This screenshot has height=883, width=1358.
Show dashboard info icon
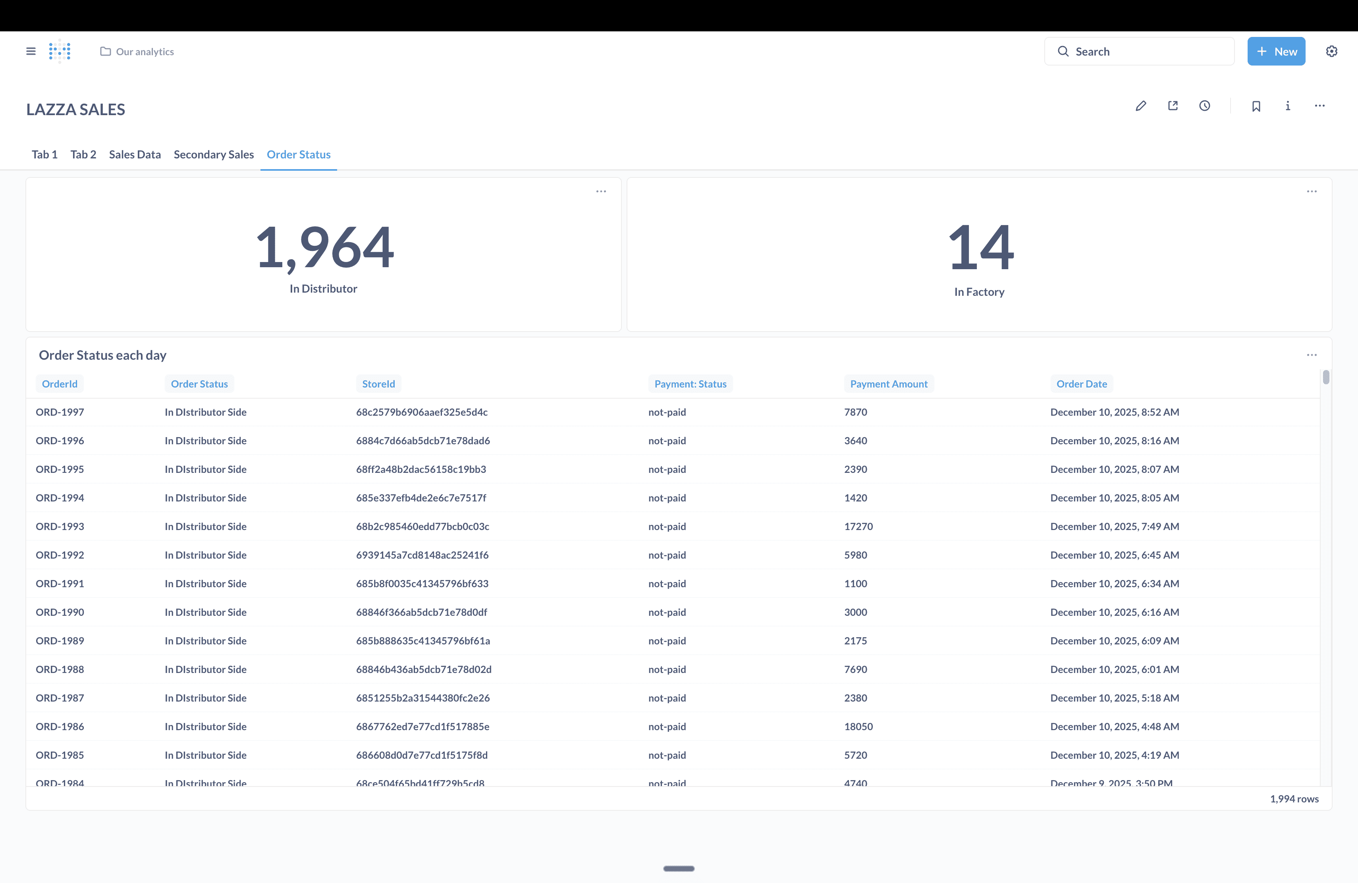coord(1288,106)
